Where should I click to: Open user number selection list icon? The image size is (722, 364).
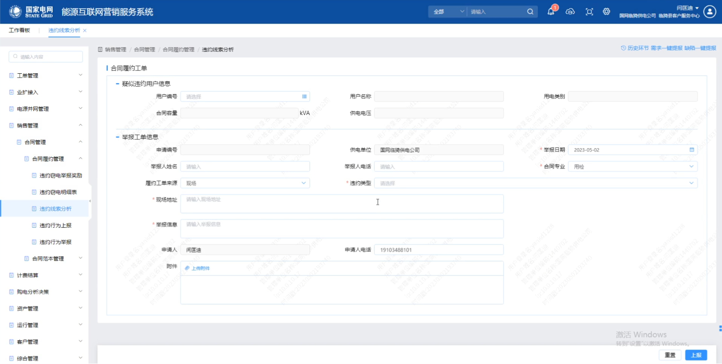pos(304,97)
